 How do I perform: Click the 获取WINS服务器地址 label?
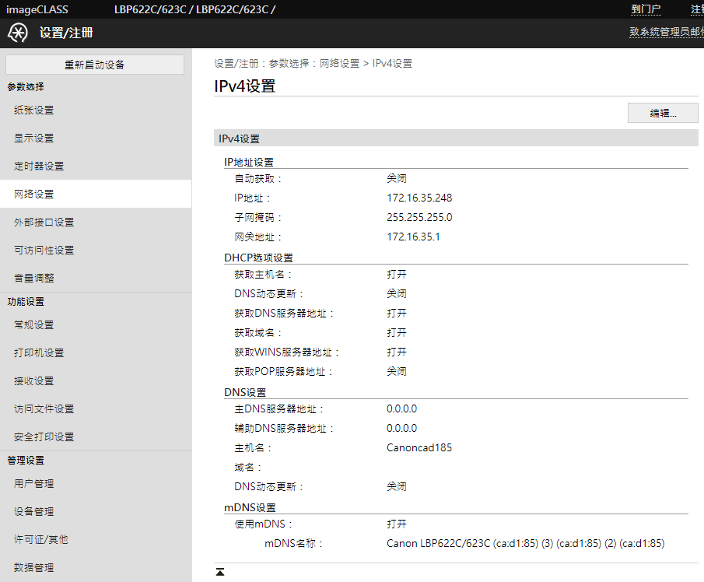click(286, 352)
